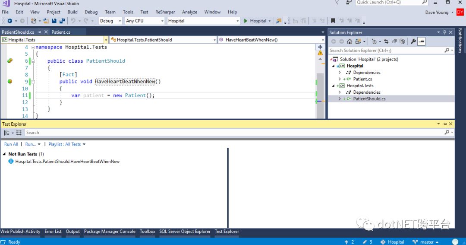
Task: Expand PatientShould.cs node in Solution Explorer
Action: pos(340,99)
